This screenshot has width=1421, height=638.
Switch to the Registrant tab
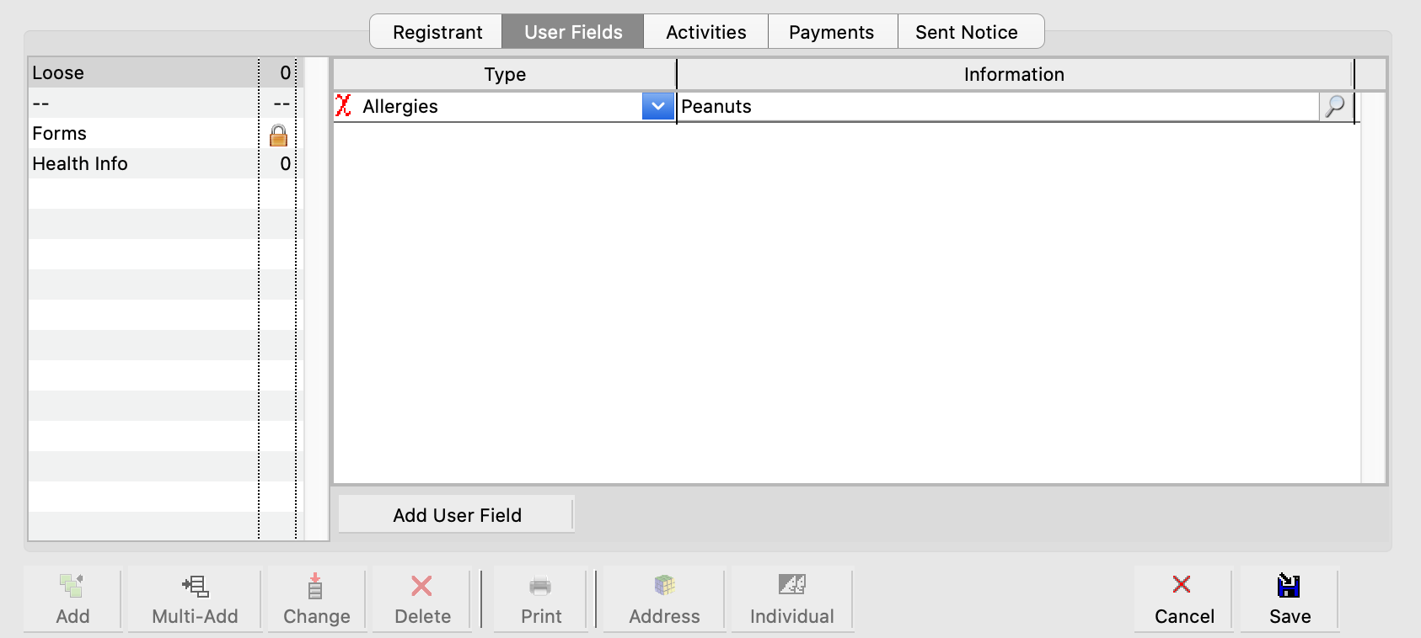pos(437,32)
